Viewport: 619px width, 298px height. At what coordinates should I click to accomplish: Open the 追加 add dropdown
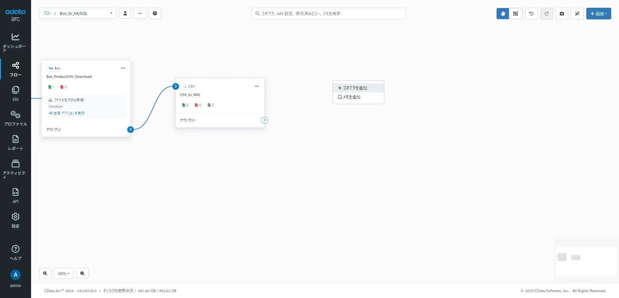pyautogui.click(x=599, y=14)
